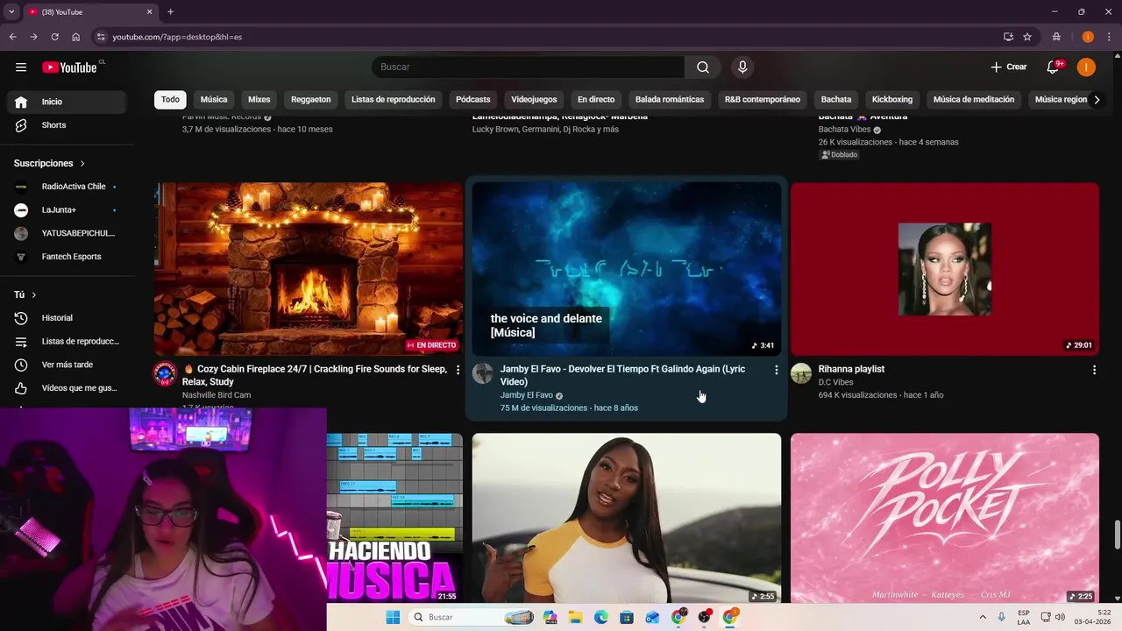Viewport: 1122px width, 631px height.
Task: Open Nashville Bird Cam channel name
Action: point(217,395)
